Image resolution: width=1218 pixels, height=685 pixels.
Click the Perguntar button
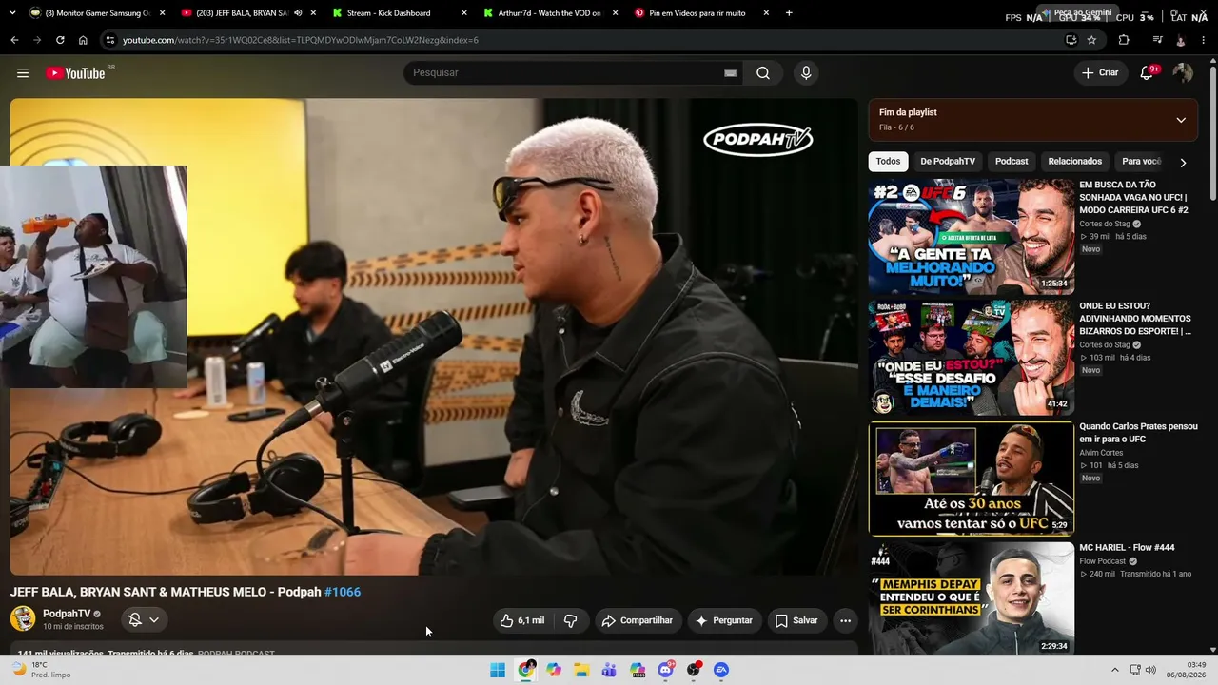pyautogui.click(x=724, y=620)
